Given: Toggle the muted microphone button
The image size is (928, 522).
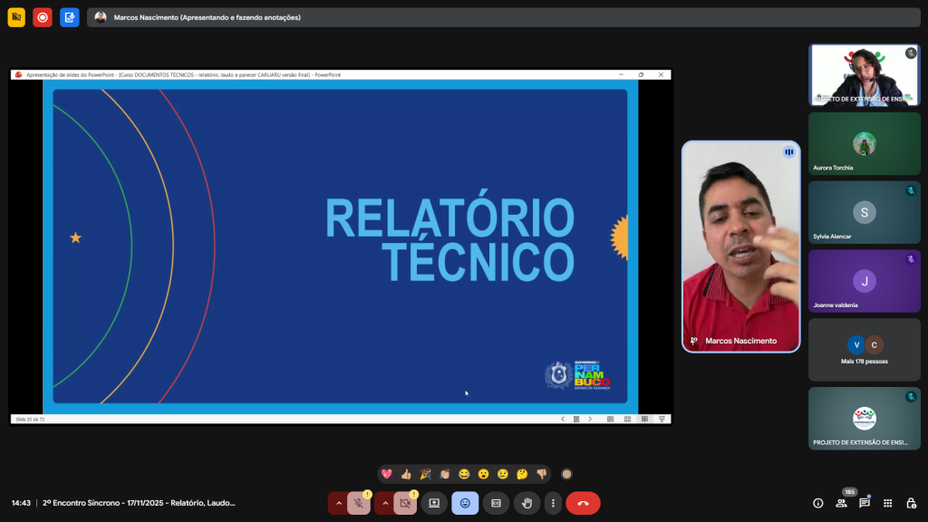Looking at the screenshot, I should [359, 503].
